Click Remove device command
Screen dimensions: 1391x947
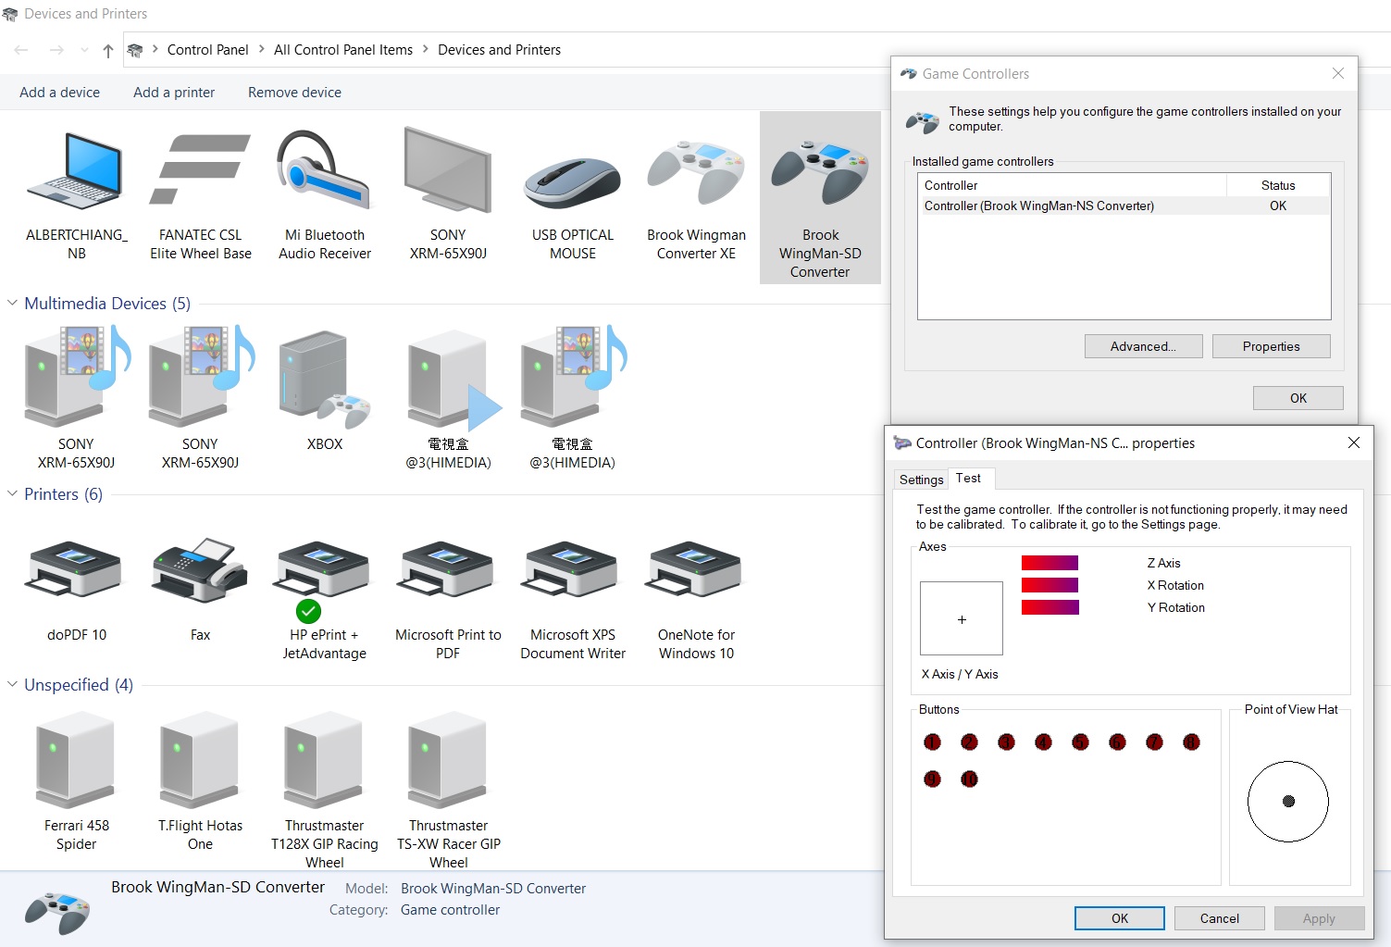tap(294, 93)
